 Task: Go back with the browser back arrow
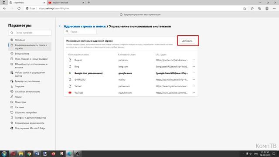click(x=5, y=8)
